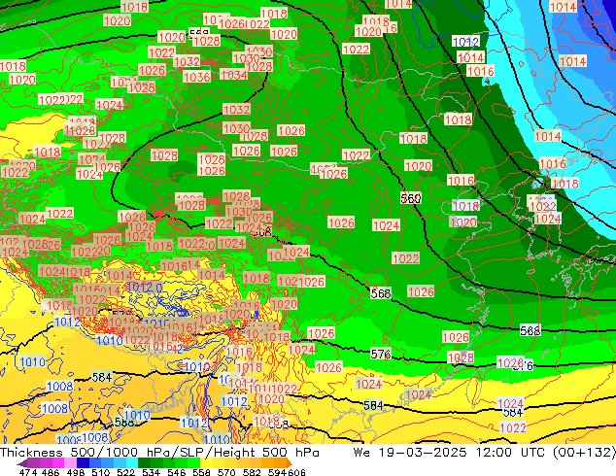Click the 582 value in the legend

[252, 472]
